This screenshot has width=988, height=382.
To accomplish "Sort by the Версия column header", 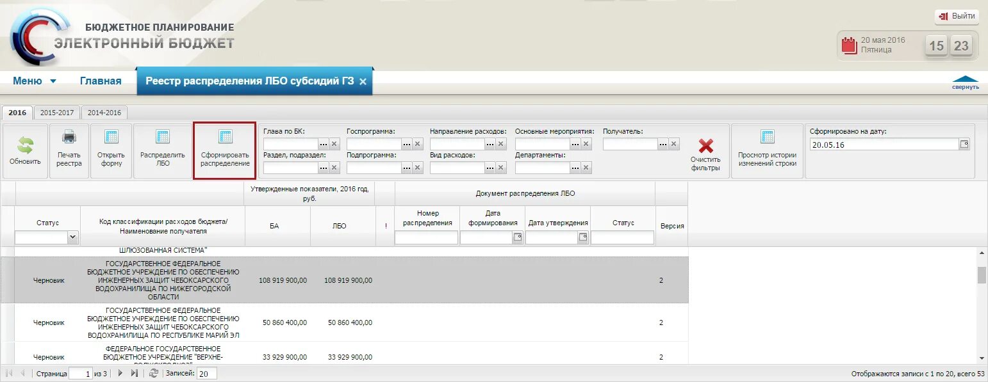I will 672,225.
